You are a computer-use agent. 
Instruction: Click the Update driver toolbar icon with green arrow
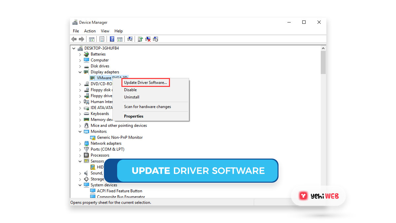tap(140, 39)
